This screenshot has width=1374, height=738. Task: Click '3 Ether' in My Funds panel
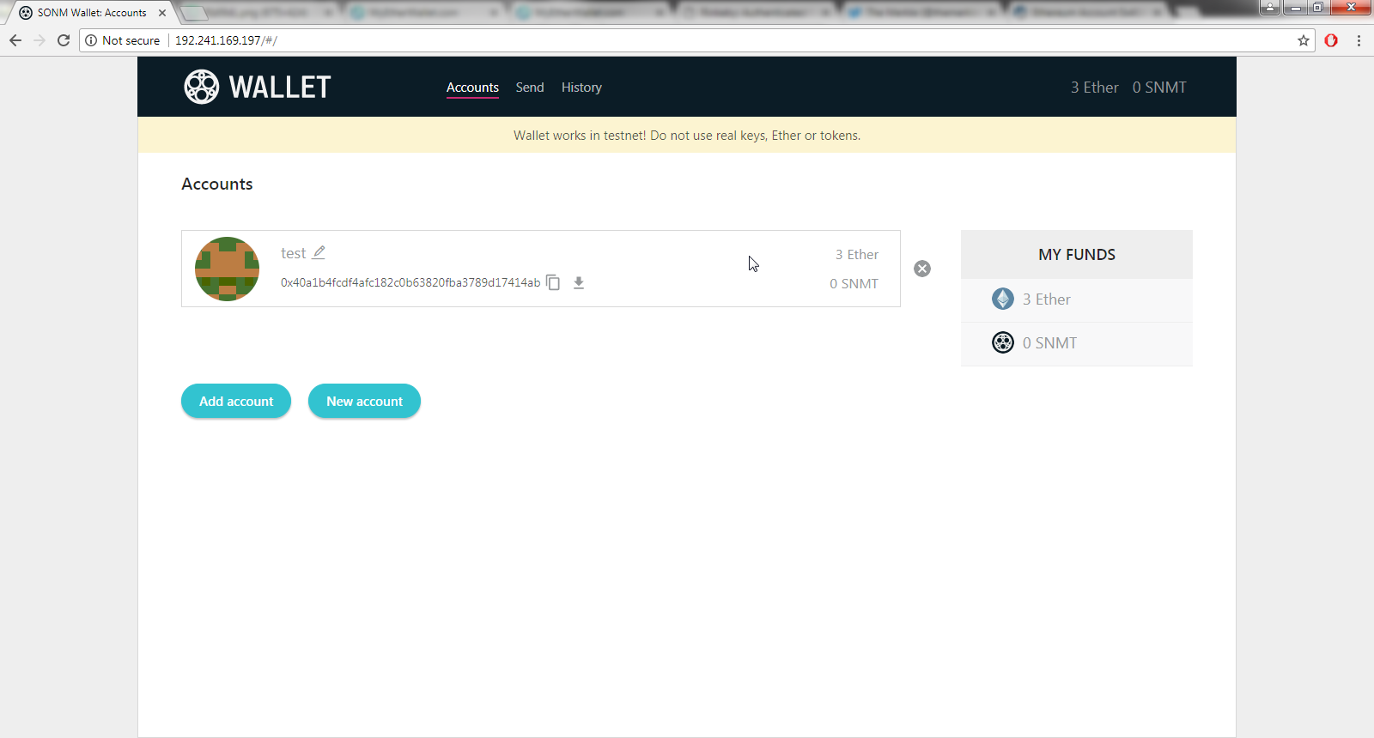tap(1046, 299)
